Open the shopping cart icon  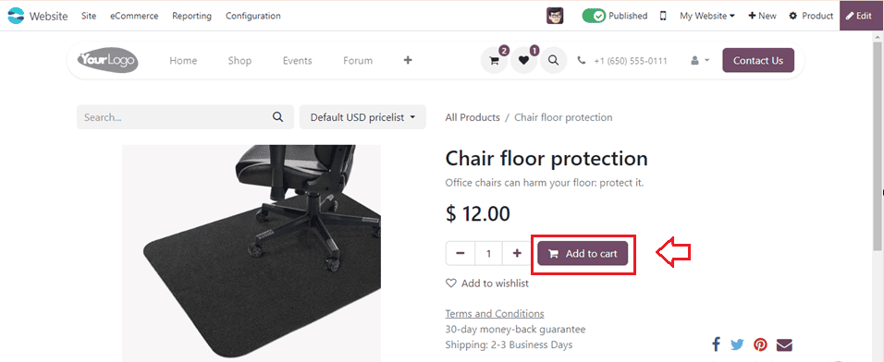click(x=495, y=60)
